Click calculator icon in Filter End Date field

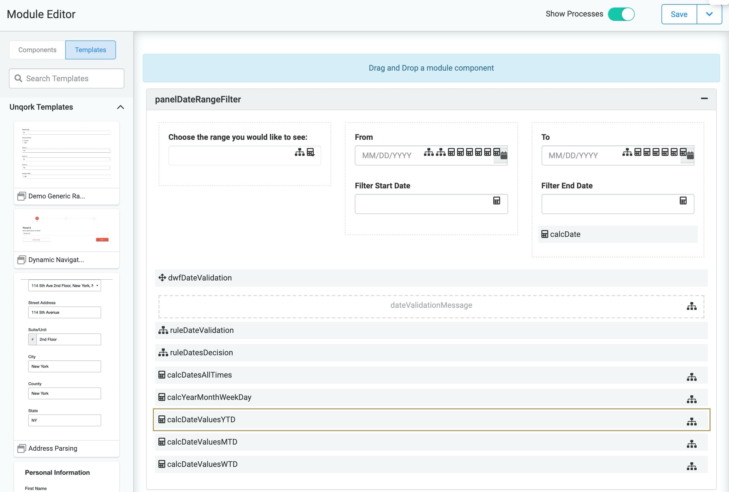pos(683,201)
